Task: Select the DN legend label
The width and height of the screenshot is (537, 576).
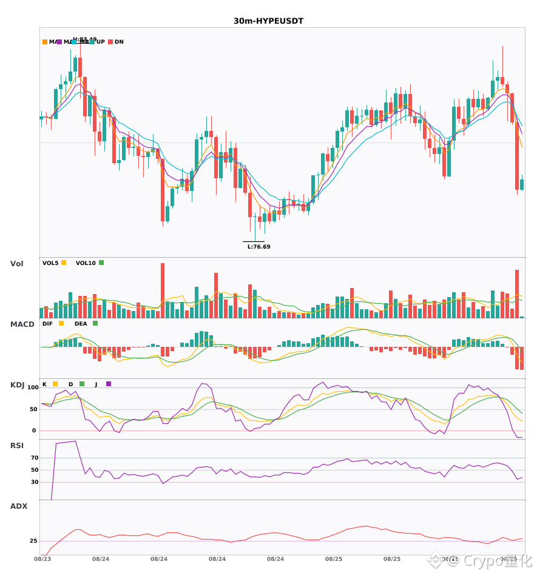Action: 119,42
